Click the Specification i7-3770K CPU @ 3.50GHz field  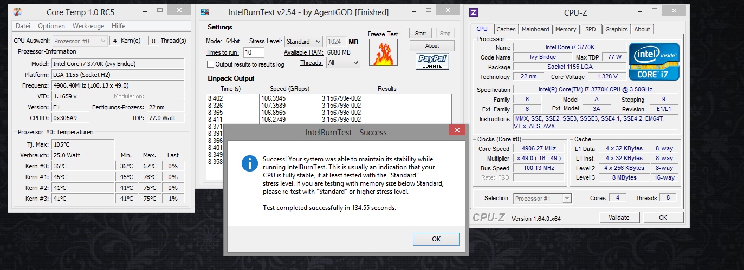click(596, 89)
